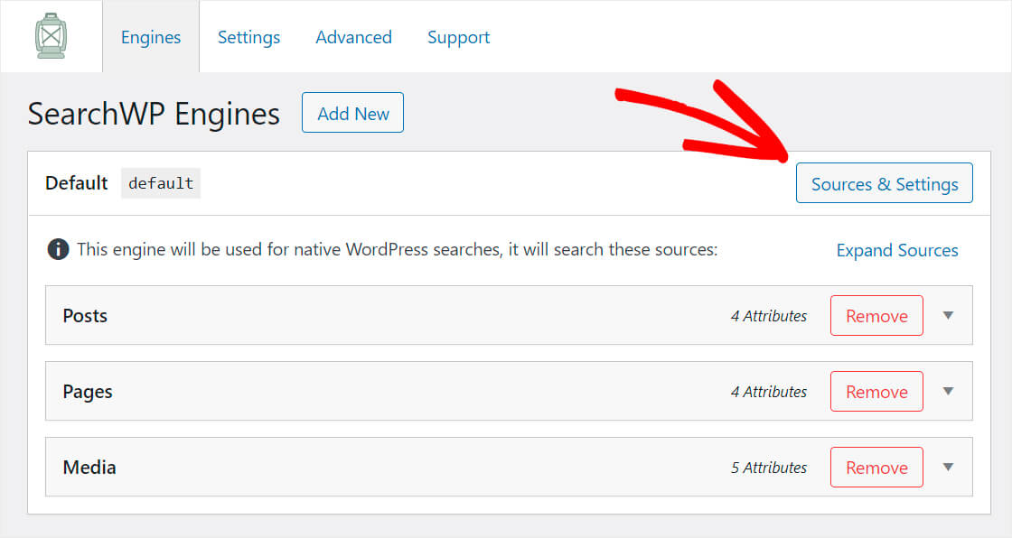Click '4 Attributes' in the Pages row
Image resolution: width=1012 pixels, height=538 pixels.
[769, 392]
